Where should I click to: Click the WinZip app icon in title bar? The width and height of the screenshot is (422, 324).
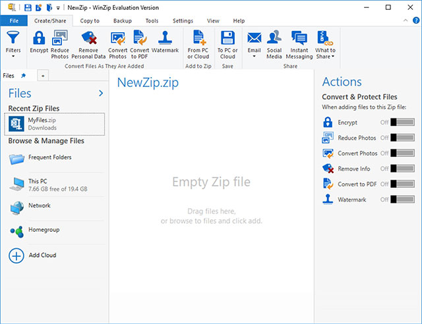[12, 7]
